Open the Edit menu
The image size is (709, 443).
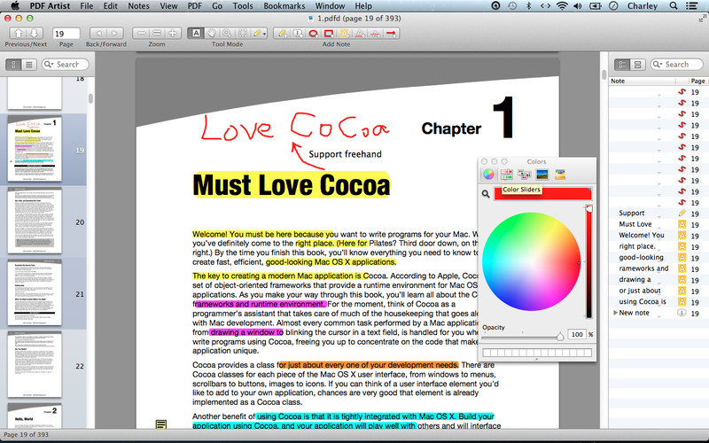(x=110, y=6)
